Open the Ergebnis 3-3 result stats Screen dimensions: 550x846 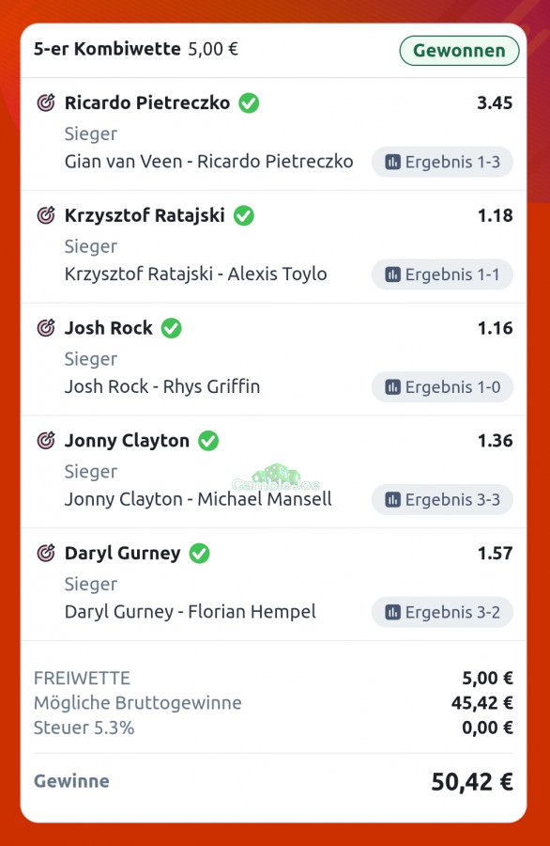[442, 500]
